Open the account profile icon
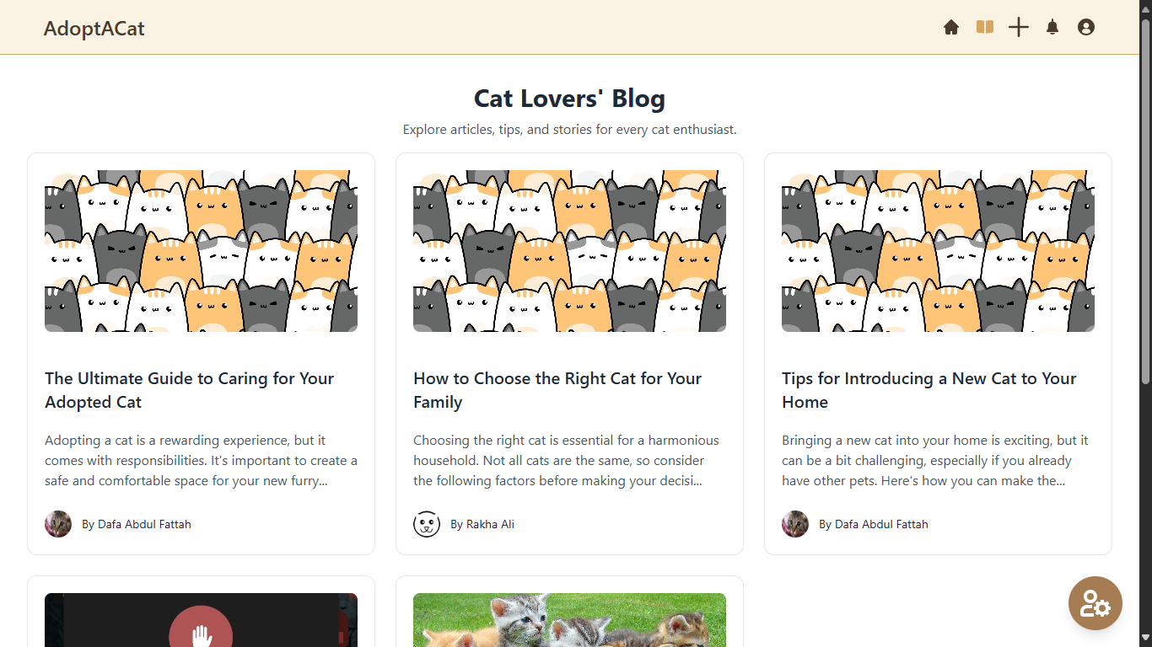Screen dimensions: 1152x647 click(x=1085, y=27)
